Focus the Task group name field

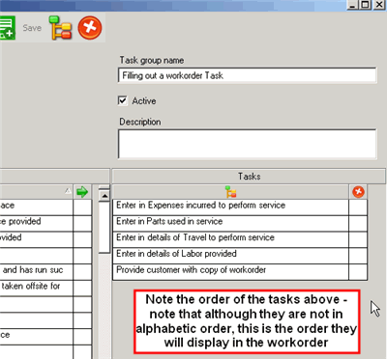pos(247,75)
